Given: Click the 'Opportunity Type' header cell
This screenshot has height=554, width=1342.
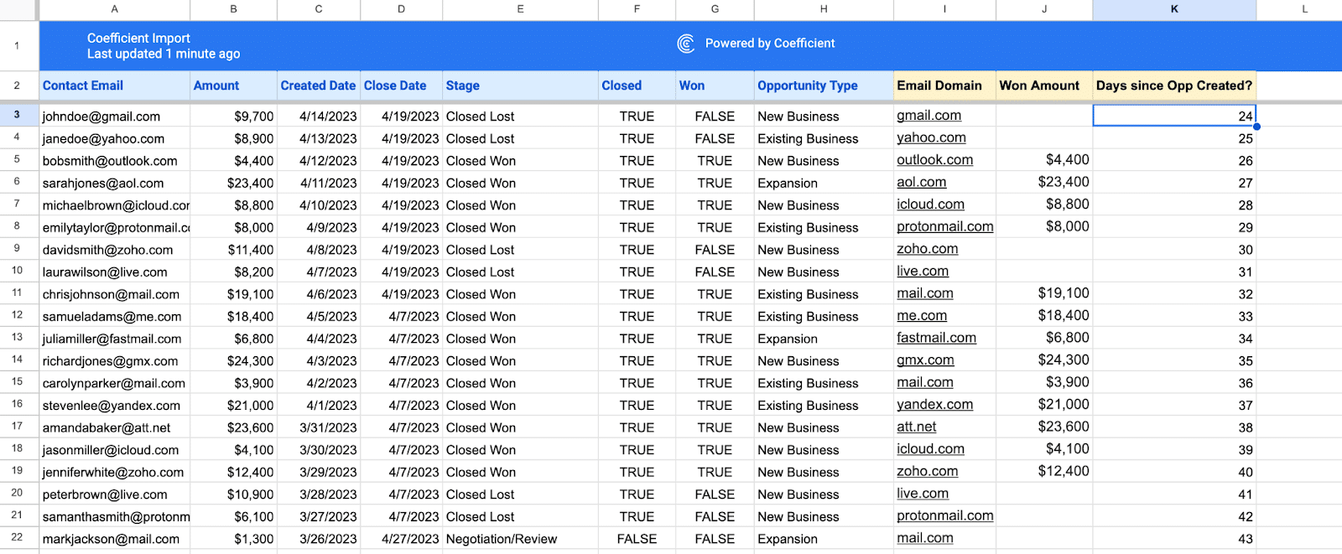Looking at the screenshot, I should click(824, 85).
